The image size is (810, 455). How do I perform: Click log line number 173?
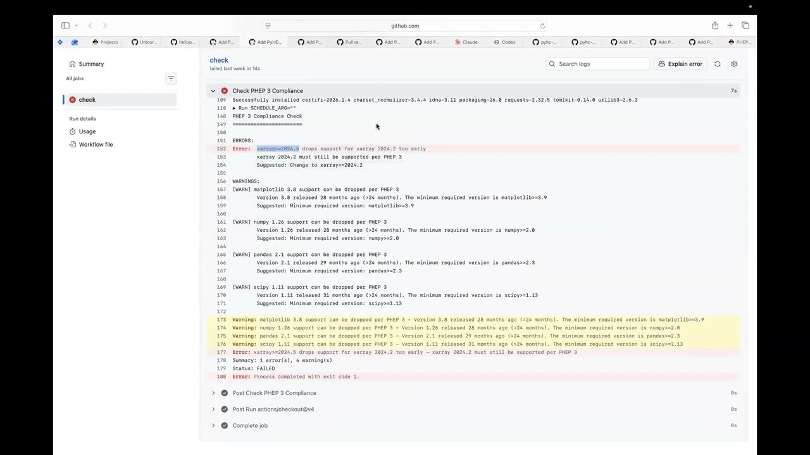pos(221,320)
